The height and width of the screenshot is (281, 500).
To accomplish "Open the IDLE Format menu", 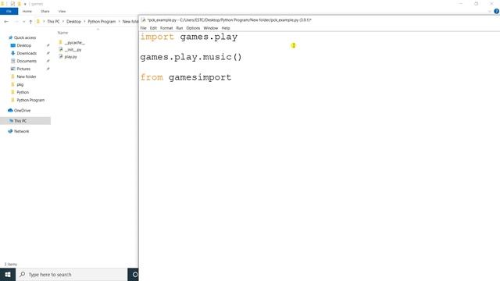I will pyautogui.click(x=166, y=28).
